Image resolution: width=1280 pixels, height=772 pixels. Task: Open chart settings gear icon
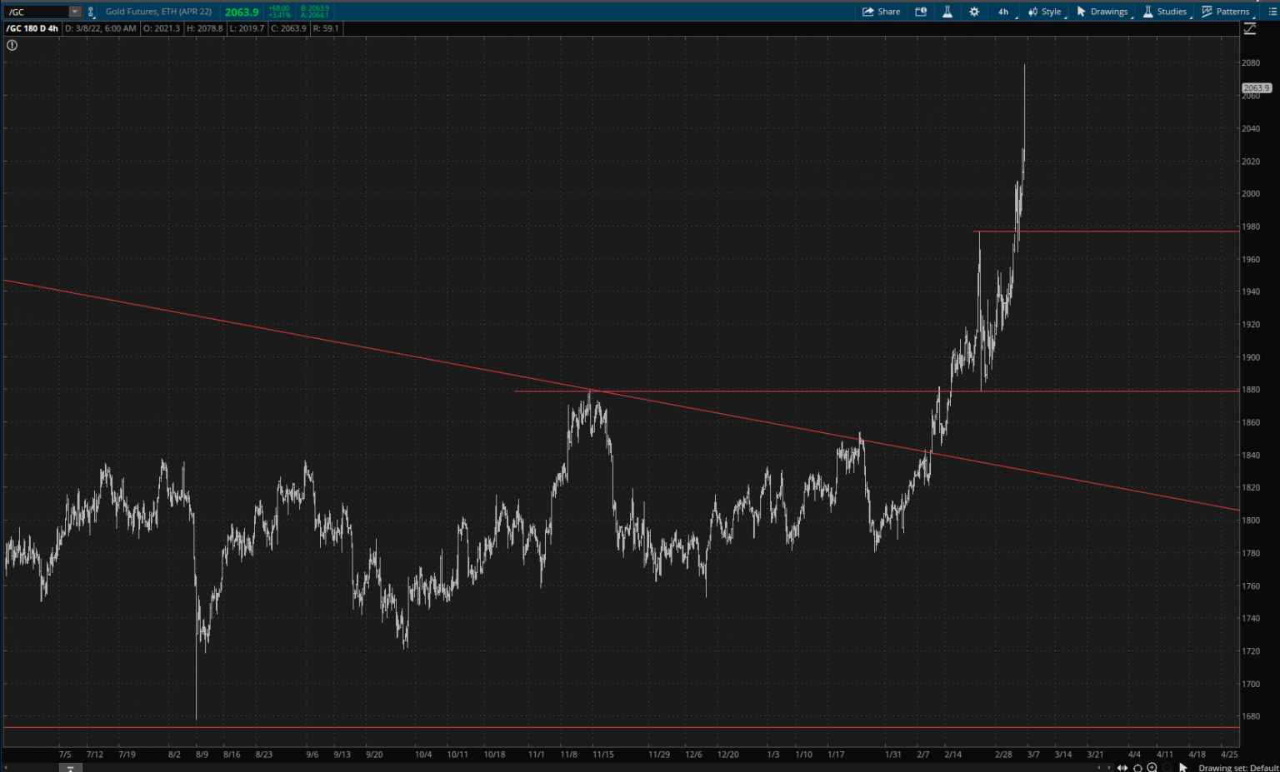[x=974, y=12]
